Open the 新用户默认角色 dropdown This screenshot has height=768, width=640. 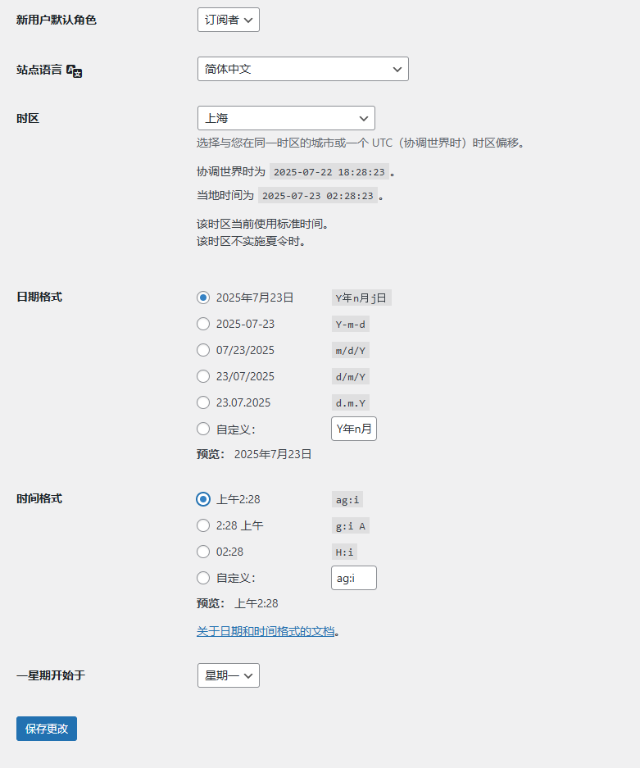[x=228, y=20]
